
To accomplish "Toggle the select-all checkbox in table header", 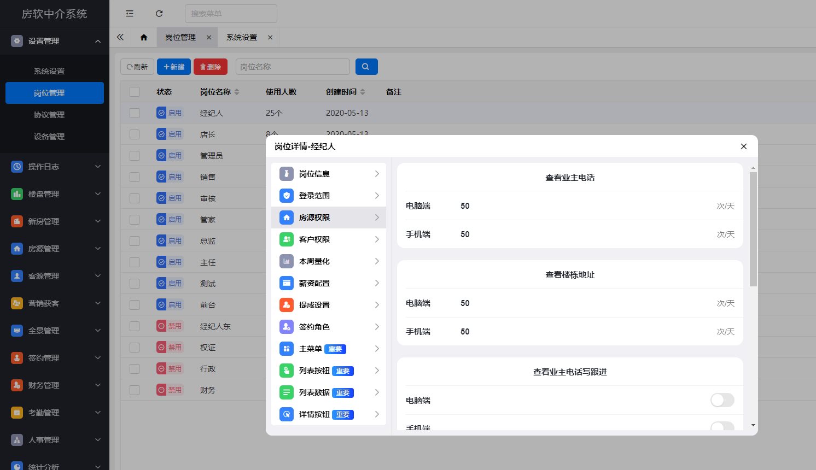I will pos(135,92).
